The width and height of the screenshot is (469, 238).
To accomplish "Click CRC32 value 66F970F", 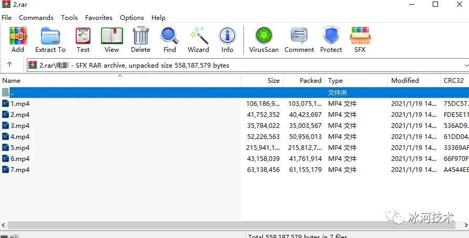I will [456, 159].
